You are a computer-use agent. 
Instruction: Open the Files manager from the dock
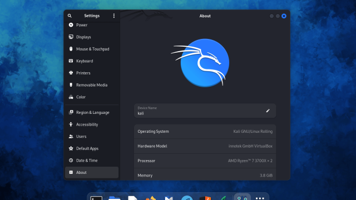(115, 198)
